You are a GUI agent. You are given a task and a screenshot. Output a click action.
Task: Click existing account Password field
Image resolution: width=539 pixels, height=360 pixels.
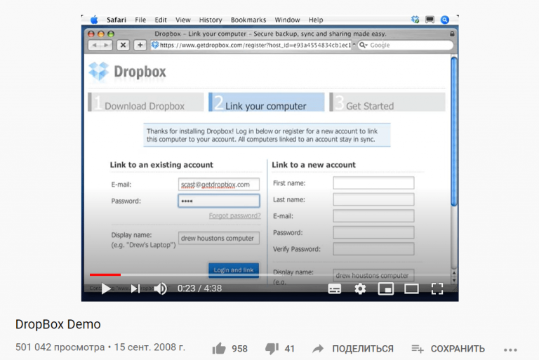[219, 201]
